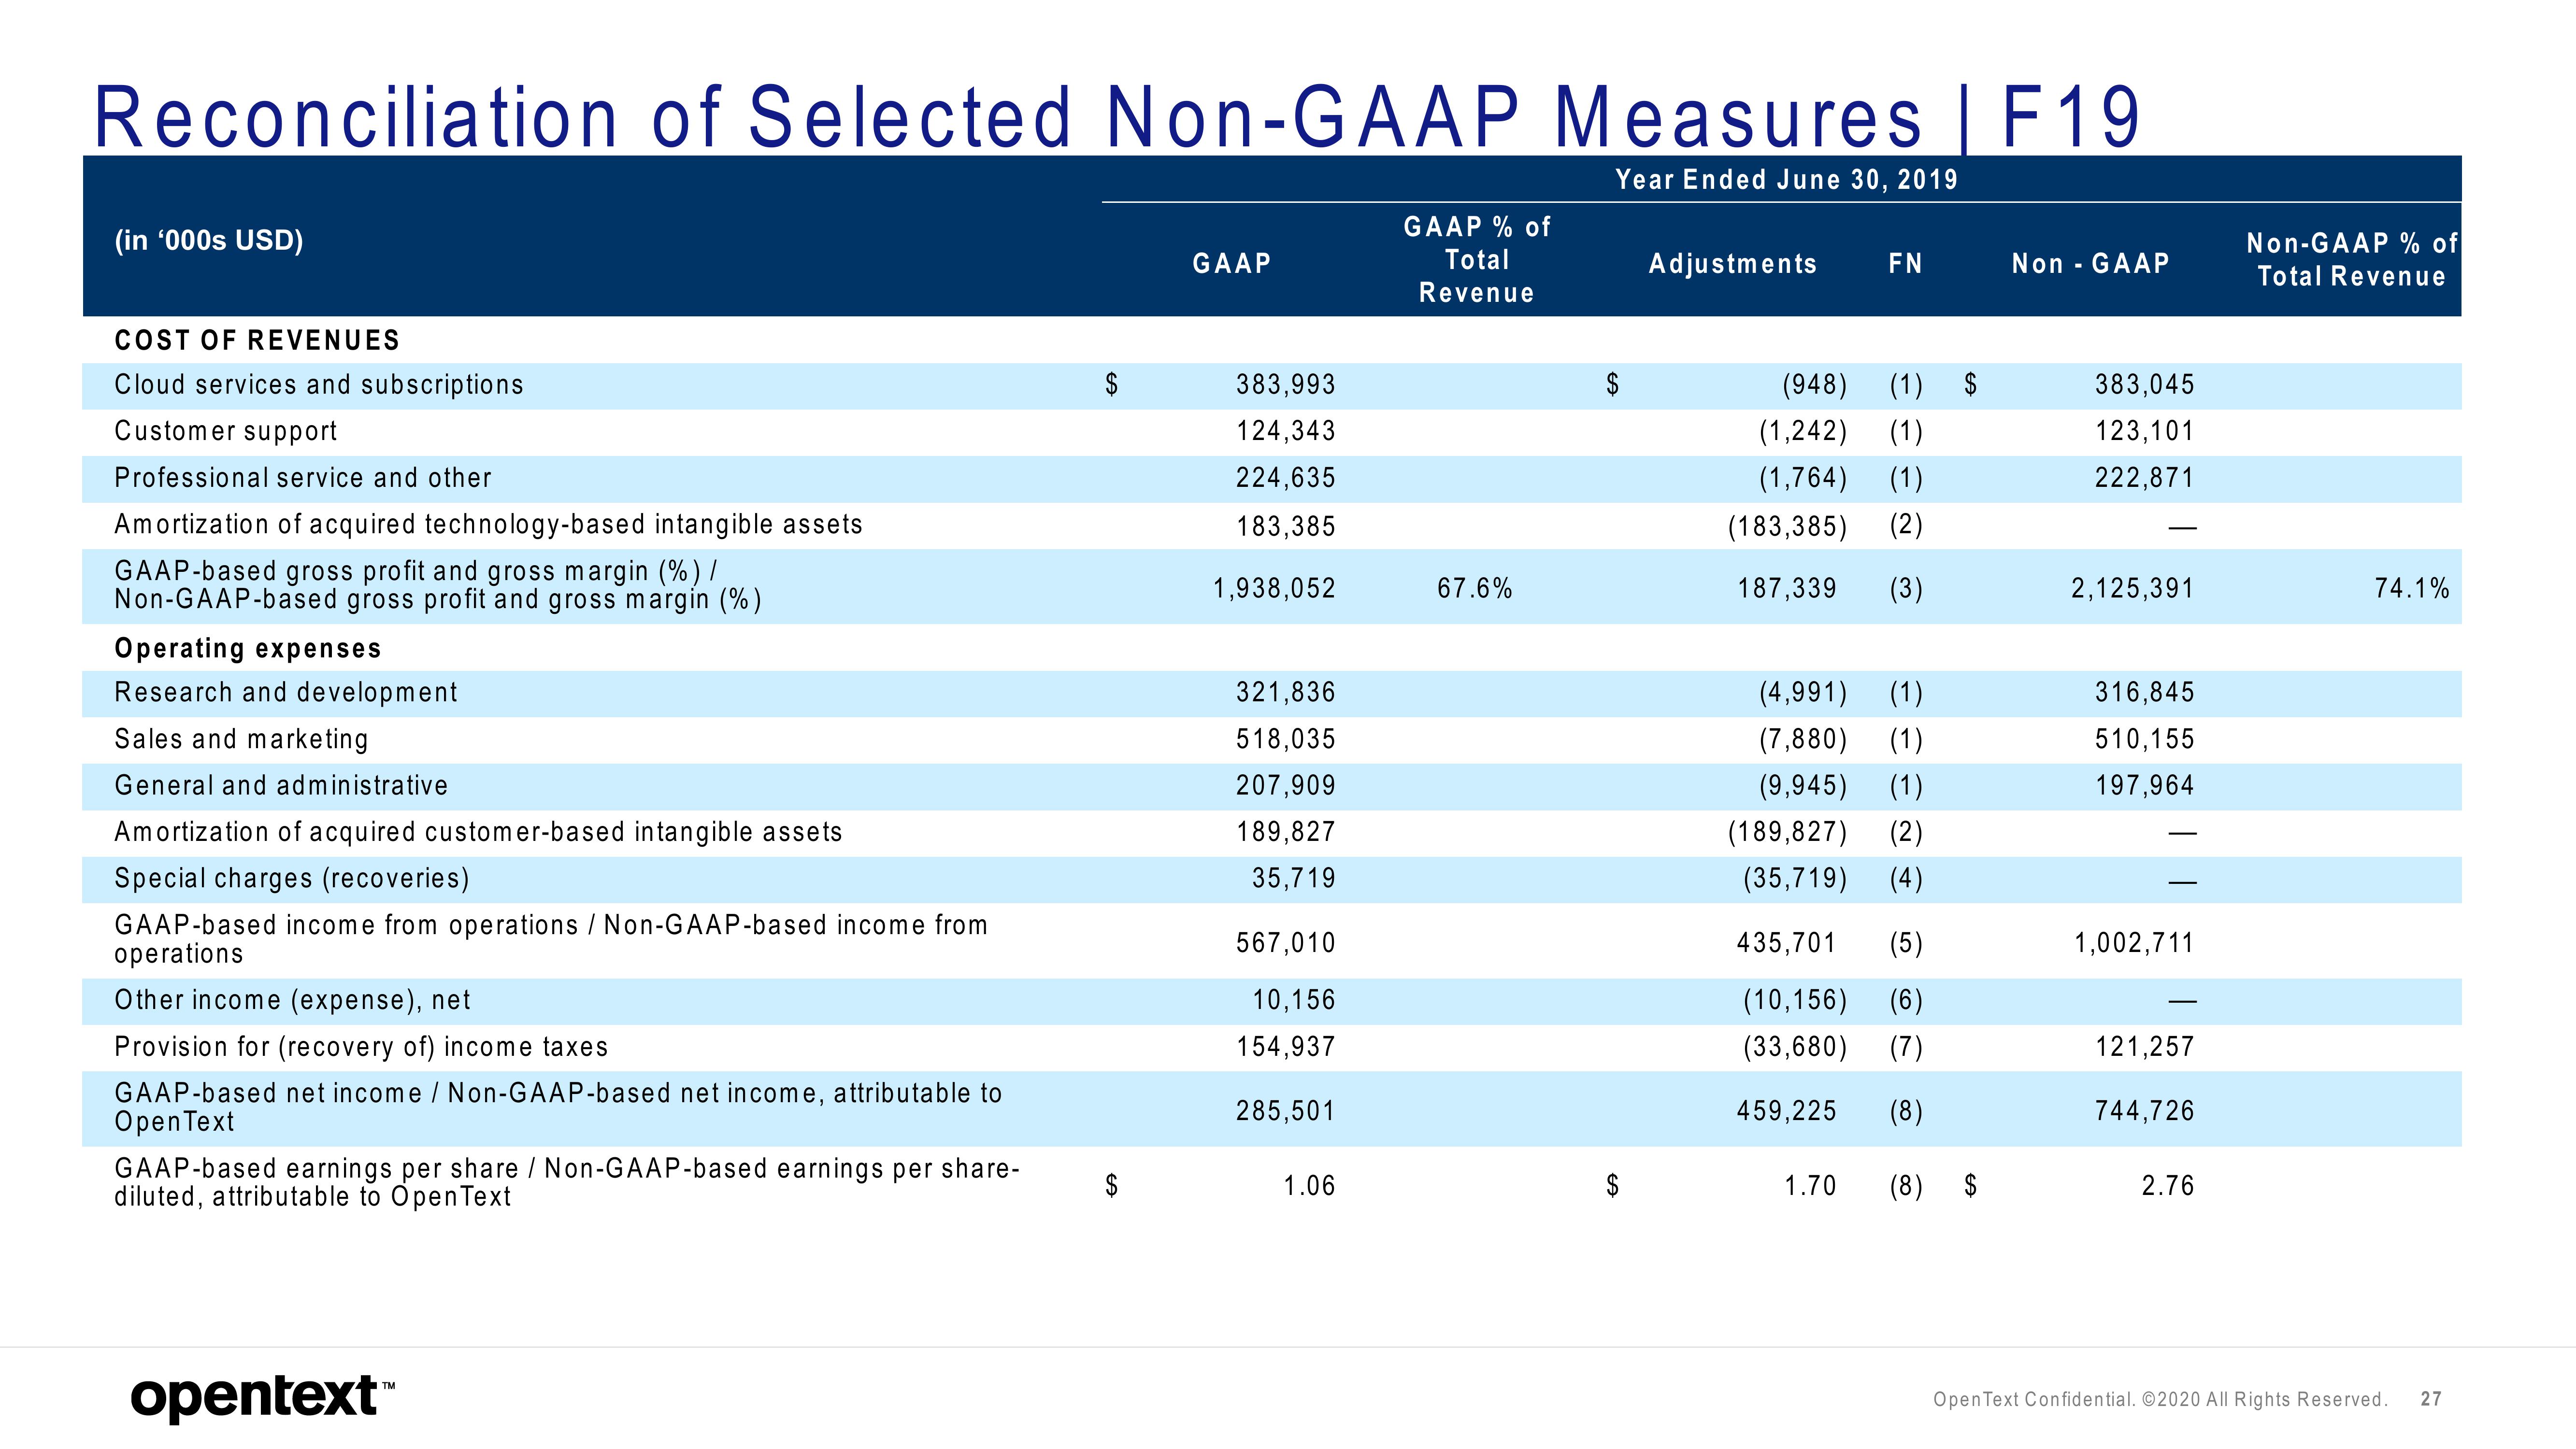Click the GAAP net income 285,501
This screenshot has width=2576, height=1449.
pos(1286,1111)
